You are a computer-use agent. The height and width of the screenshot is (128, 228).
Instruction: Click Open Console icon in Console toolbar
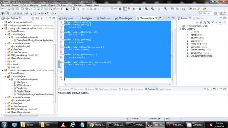[x=214, y=89]
